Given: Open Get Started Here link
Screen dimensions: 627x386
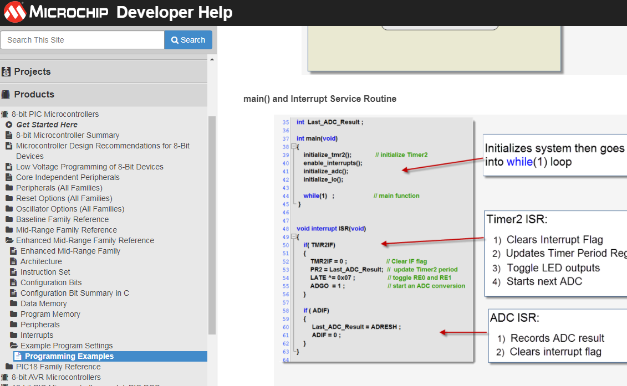Looking at the screenshot, I should pyautogui.click(x=47, y=125).
